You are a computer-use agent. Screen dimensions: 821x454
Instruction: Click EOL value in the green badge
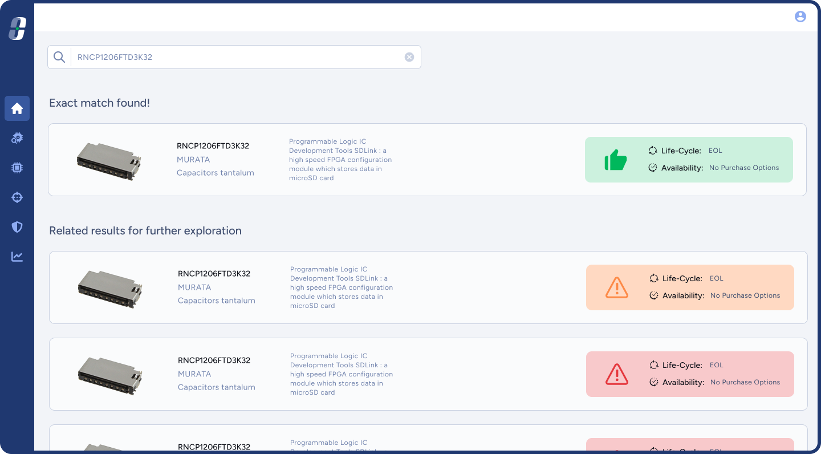click(x=716, y=151)
